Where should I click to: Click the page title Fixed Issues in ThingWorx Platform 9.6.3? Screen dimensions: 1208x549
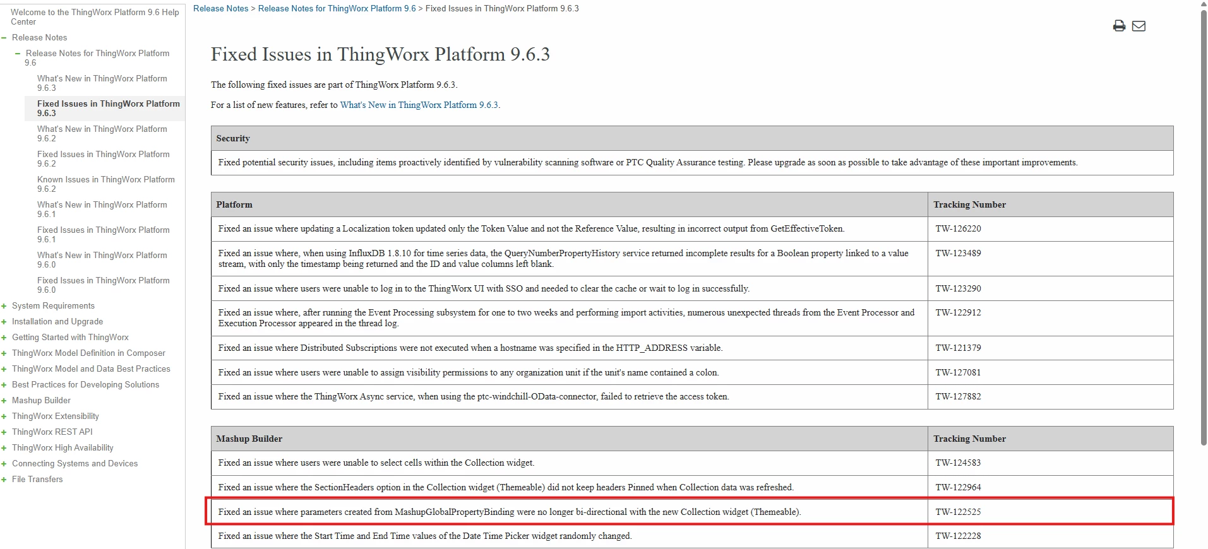(380, 54)
